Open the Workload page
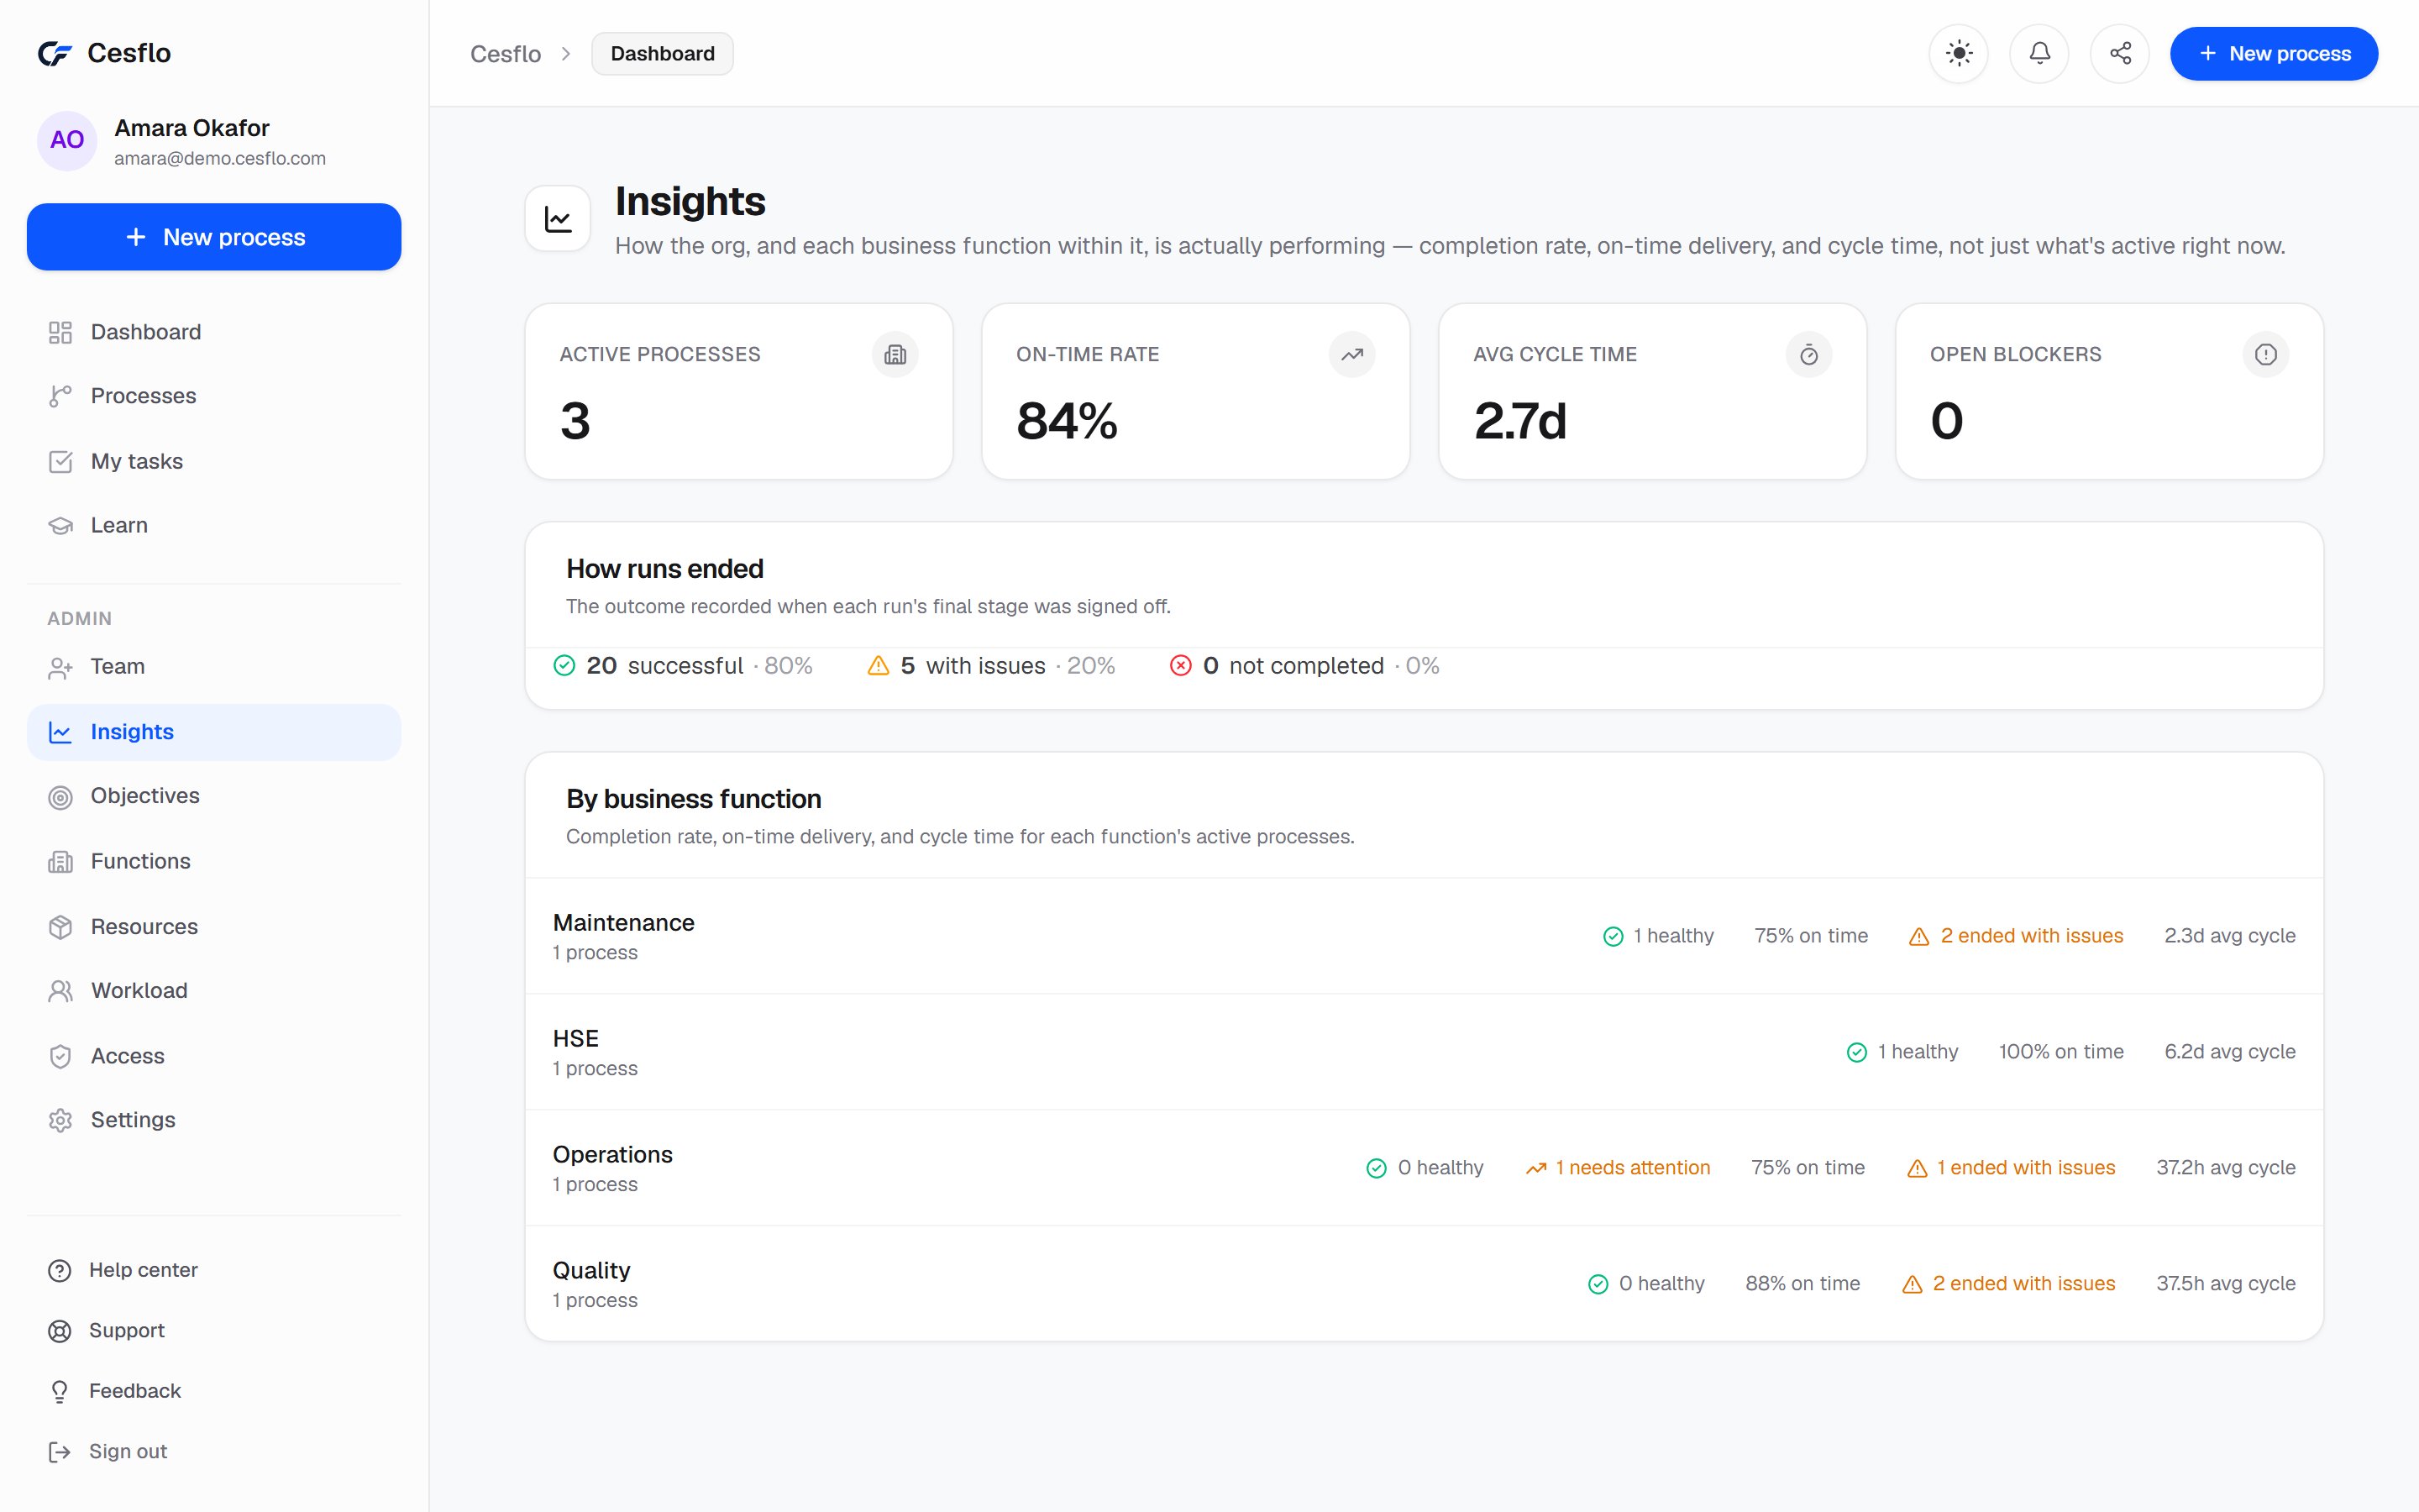Image resolution: width=2419 pixels, height=1512 pixels. [214, 991]
